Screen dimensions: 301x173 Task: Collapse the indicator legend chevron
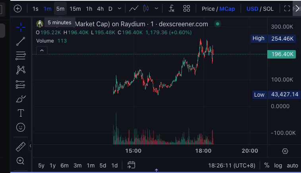click(42, 51)
